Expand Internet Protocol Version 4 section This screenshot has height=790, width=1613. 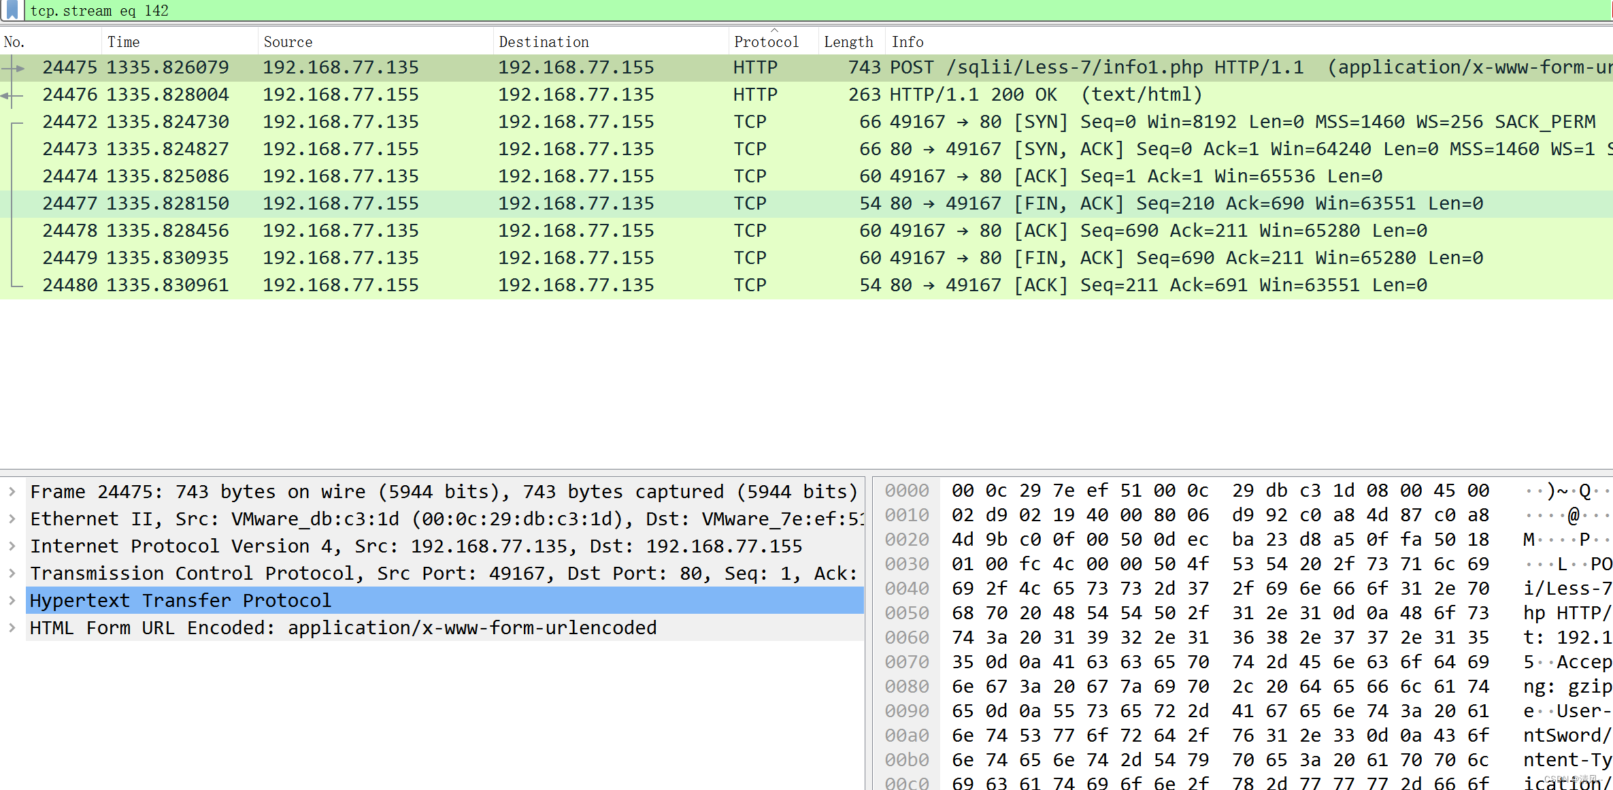pos(12,546)
